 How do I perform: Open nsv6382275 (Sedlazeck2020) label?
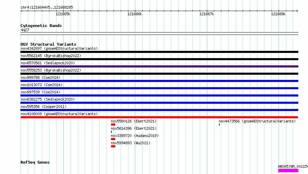pyautogui.click(x=48, y=99)
